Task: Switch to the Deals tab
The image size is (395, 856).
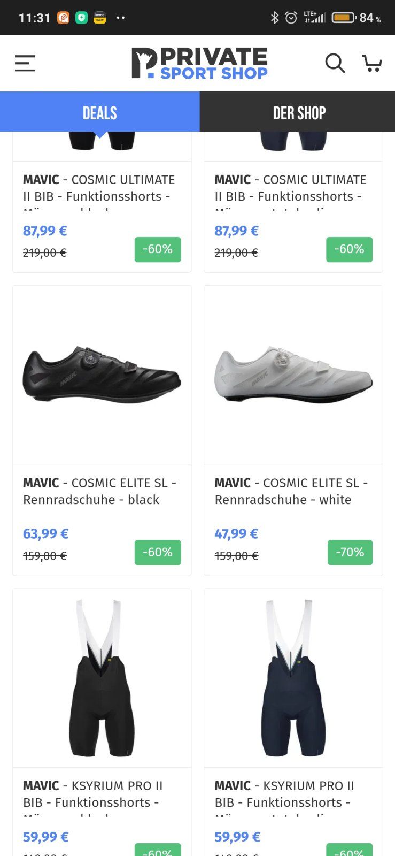Action: [100, 112]
